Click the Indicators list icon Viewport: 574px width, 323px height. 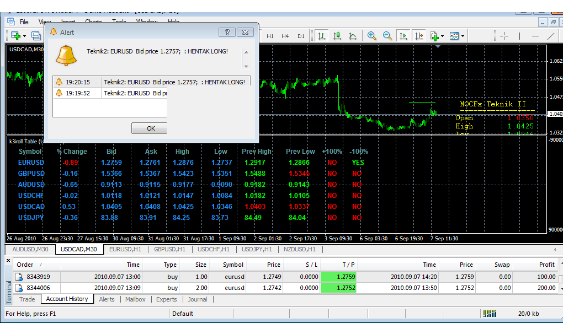[x=434, y=36]
